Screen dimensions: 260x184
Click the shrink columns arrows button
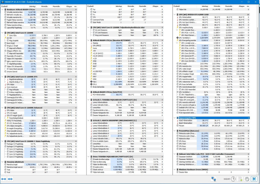[10, 179]
